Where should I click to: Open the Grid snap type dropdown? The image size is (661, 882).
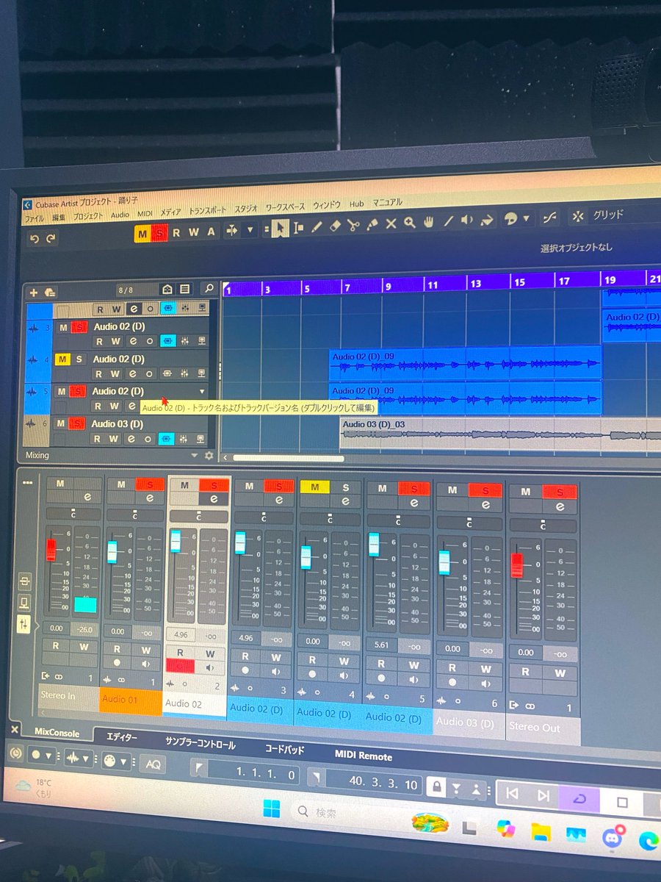(x=608, y=215)
